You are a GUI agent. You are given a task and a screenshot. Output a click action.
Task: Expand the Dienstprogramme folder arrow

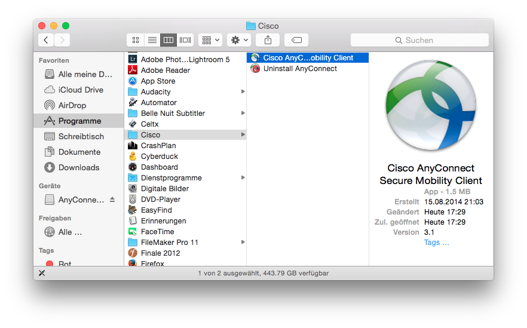point(243,177)
